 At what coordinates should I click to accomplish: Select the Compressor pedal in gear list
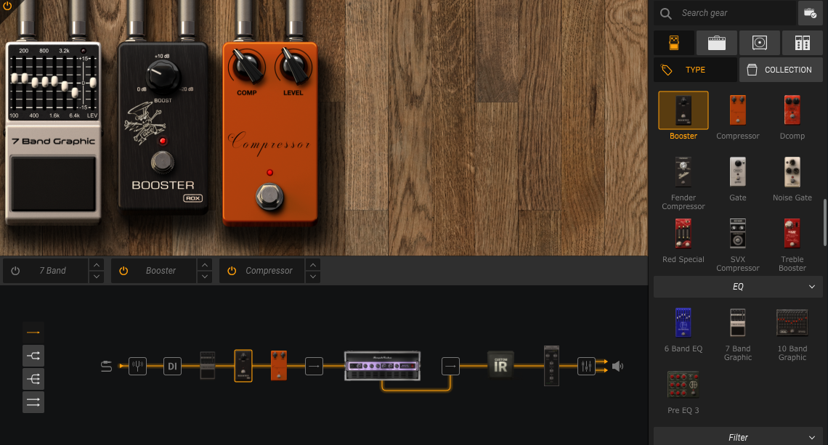(x=738, y=115)
